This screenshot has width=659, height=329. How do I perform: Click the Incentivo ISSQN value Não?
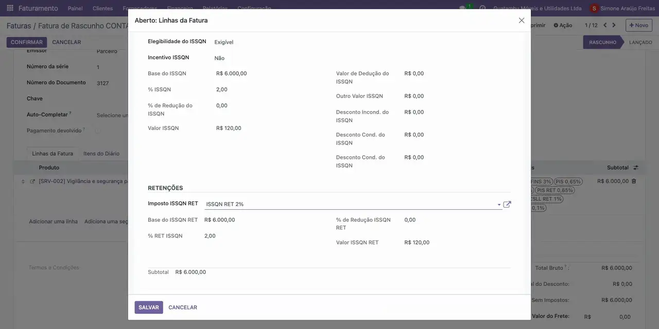219,58
